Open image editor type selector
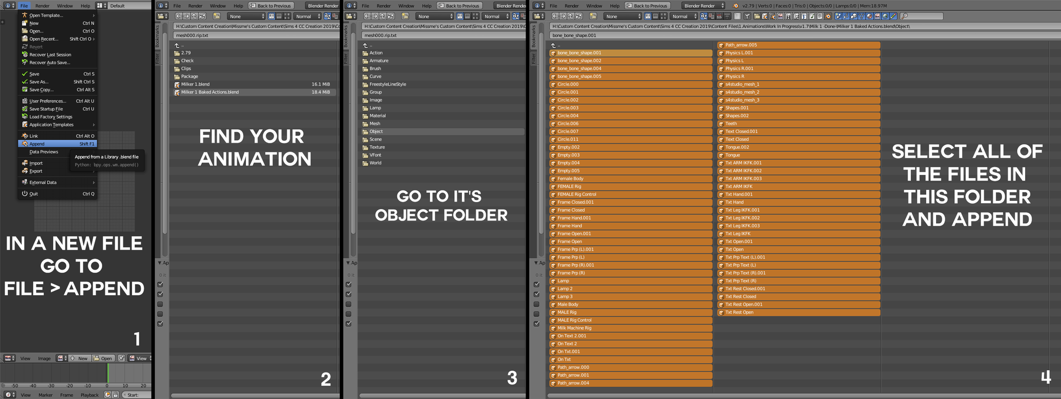 pos(9,358)
